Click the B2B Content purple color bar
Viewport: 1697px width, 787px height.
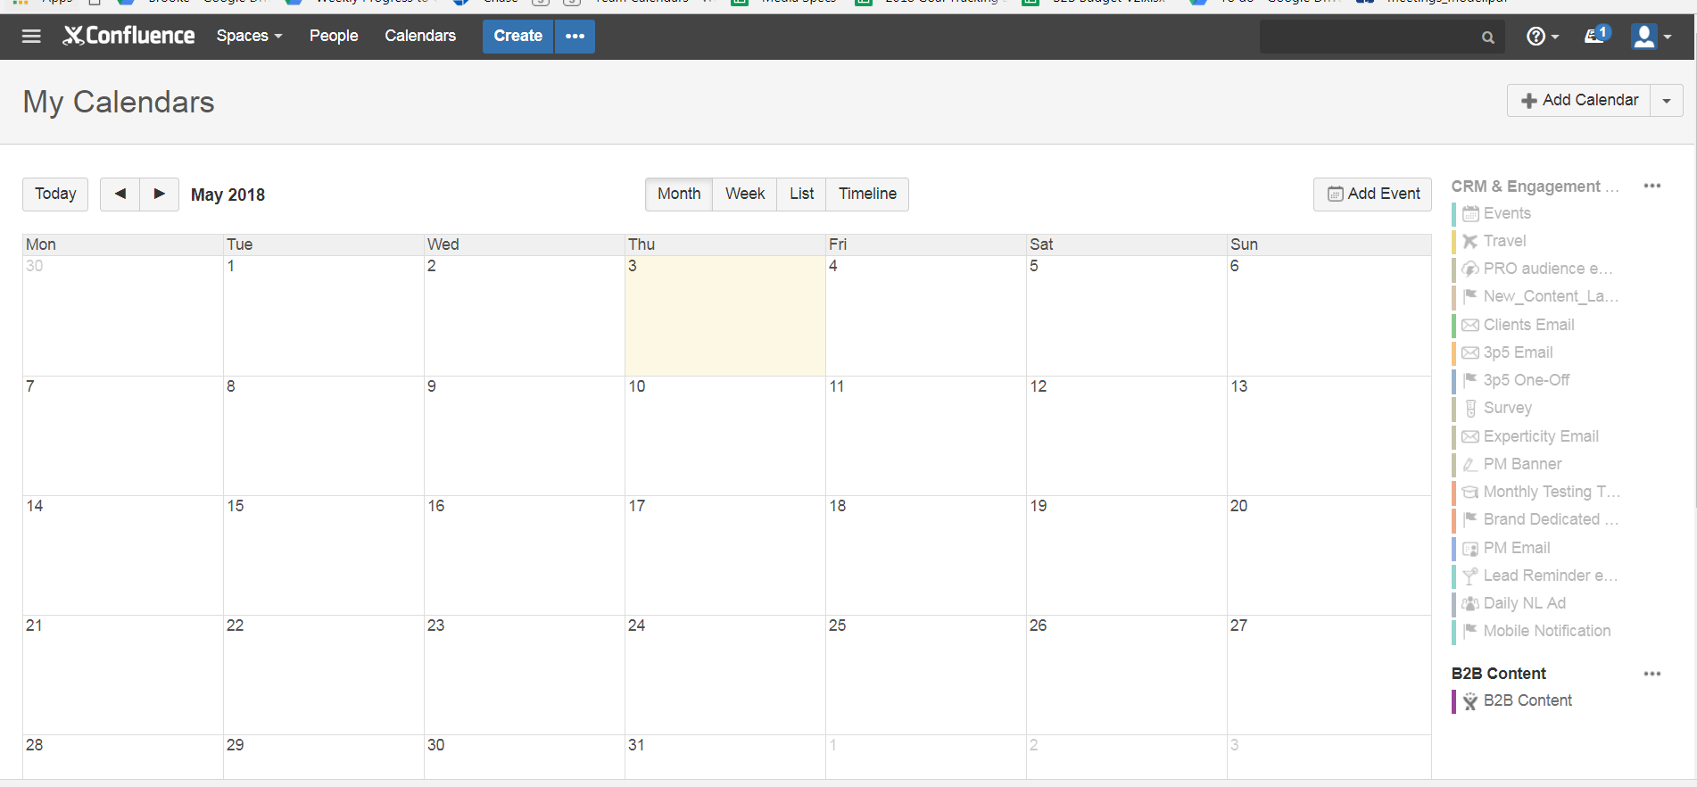pos(1454,701)
